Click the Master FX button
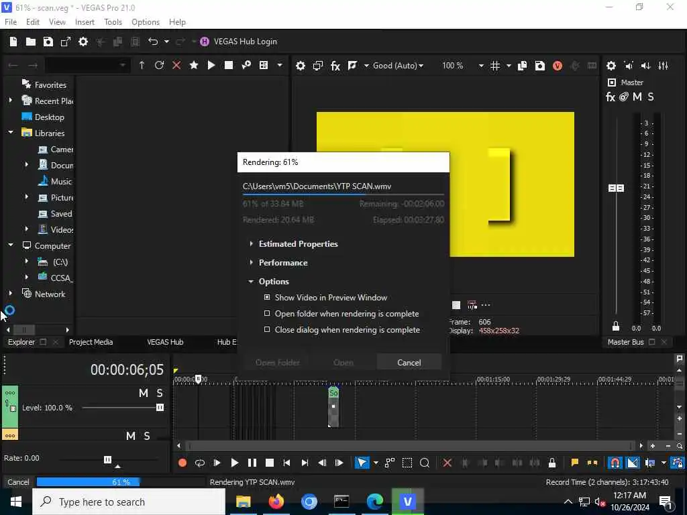The width and height of the screenshot is (687, 515). point(611,97)
